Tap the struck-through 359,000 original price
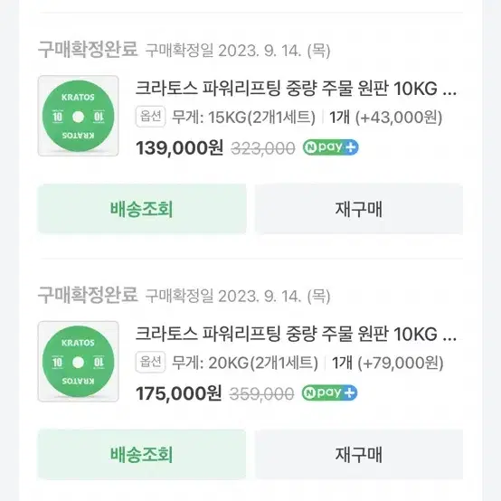Image resolution: width=501 pixels, height=501 pixels. 261,394
